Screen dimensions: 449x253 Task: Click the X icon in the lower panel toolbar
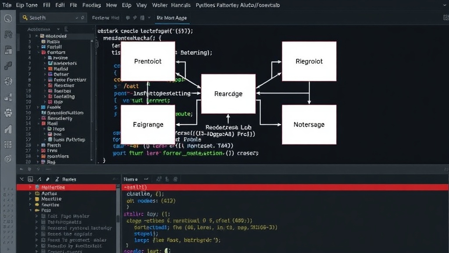22,179
